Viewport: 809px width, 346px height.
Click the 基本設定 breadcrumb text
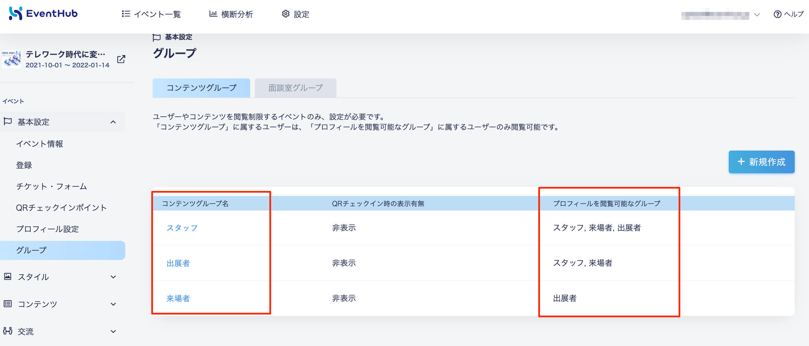178,37
